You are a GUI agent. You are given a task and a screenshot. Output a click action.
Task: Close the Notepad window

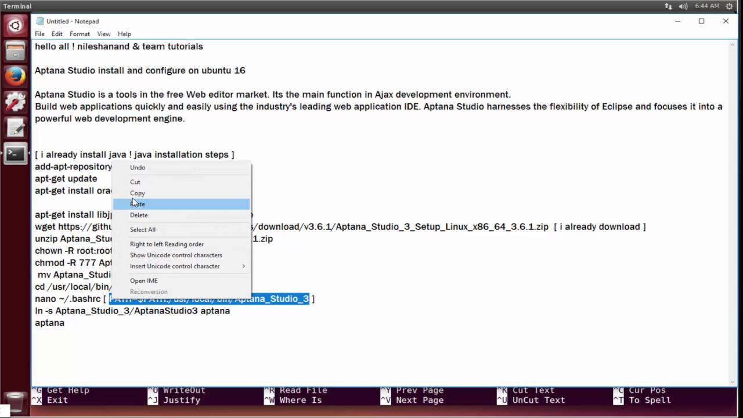[726, 21]
